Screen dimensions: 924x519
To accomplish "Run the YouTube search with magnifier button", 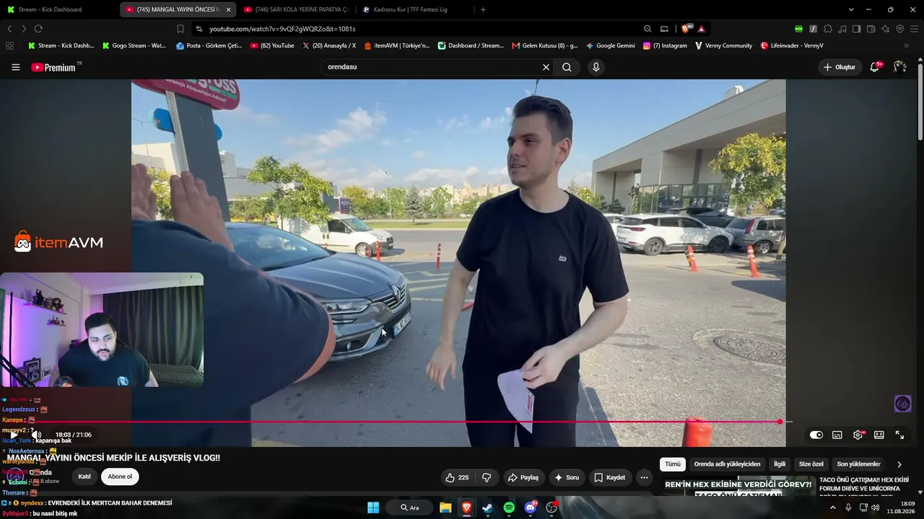I will [567, 67].
